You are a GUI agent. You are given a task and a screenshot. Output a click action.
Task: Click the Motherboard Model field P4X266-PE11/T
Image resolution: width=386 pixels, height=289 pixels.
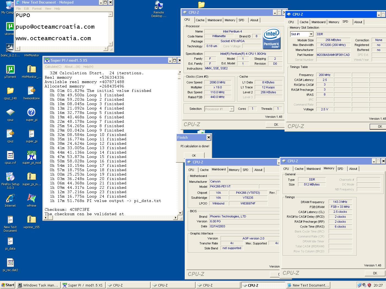click(x=234, y=186)
